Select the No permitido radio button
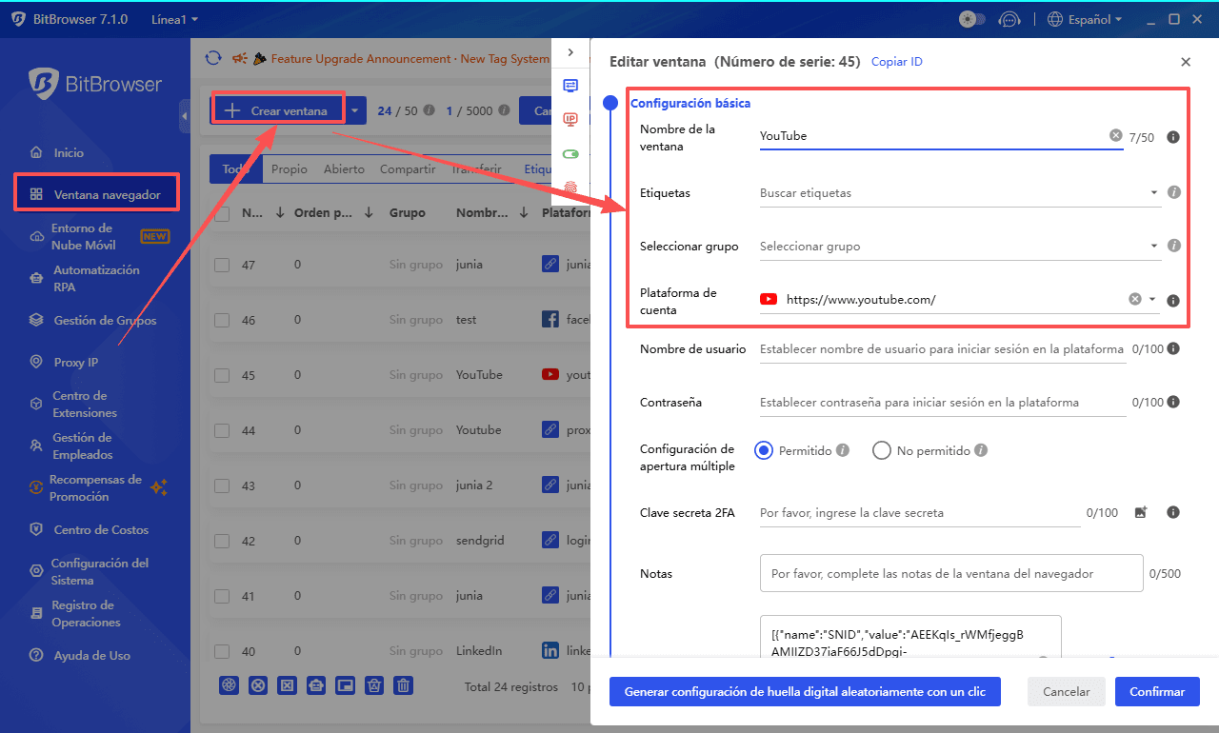 [x=882, y=450]
